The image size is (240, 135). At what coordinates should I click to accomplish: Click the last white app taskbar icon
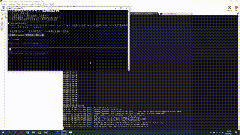pos(70,132)
